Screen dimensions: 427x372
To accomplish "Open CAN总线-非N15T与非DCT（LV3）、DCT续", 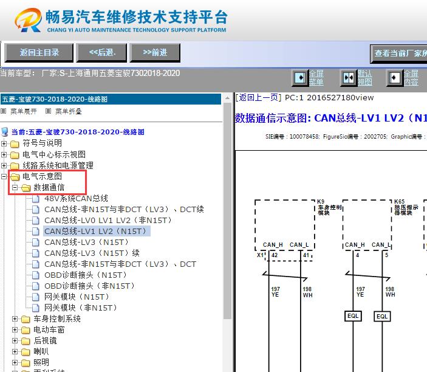I will (124, 209).
